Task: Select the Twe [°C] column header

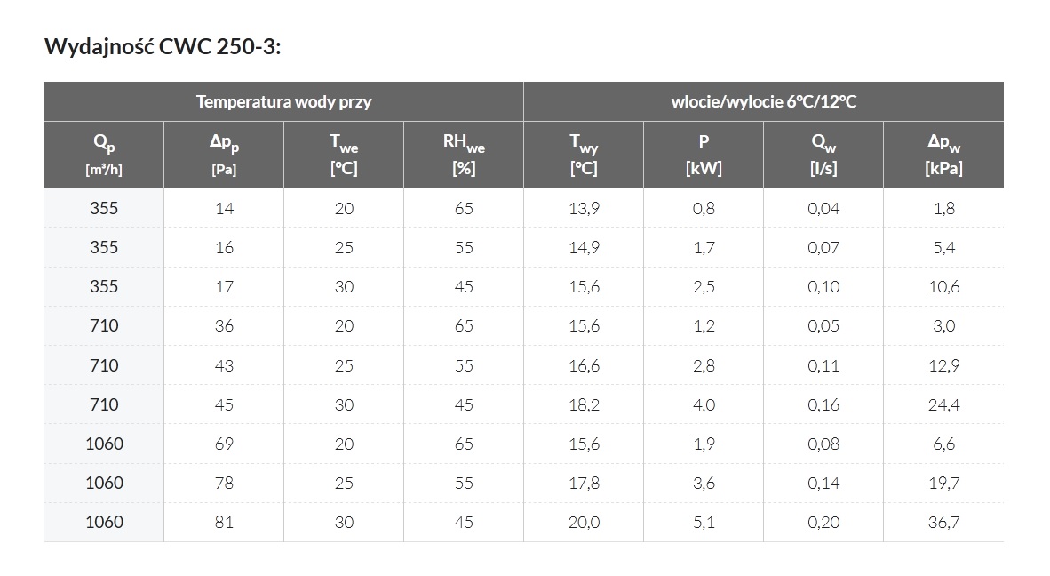Action: pyautogui.click(x=344, y=155)
